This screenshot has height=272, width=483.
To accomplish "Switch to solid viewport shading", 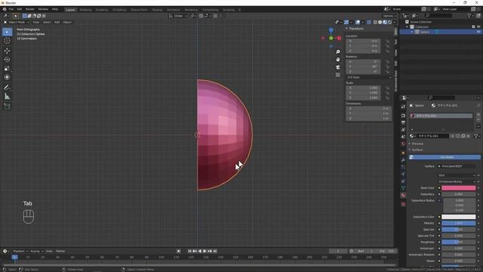I will tap(380, 22).
